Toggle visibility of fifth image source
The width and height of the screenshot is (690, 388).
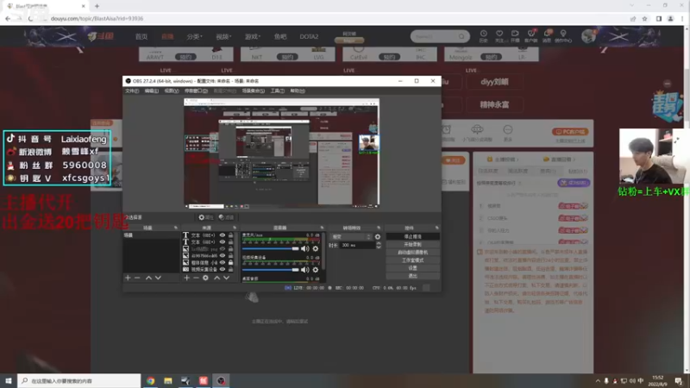pyautogui.click(x=223, y=262)
